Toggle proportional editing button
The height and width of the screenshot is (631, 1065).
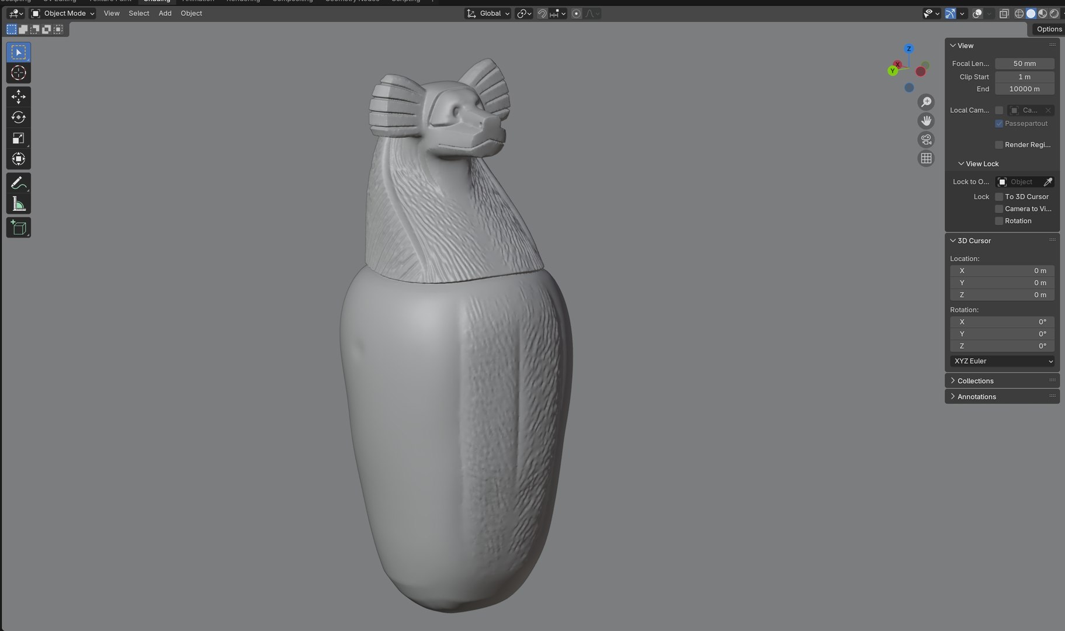tap(577, 13)
